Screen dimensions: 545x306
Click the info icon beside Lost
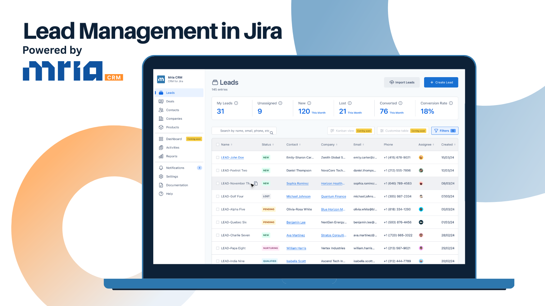(x=349, y=103)
